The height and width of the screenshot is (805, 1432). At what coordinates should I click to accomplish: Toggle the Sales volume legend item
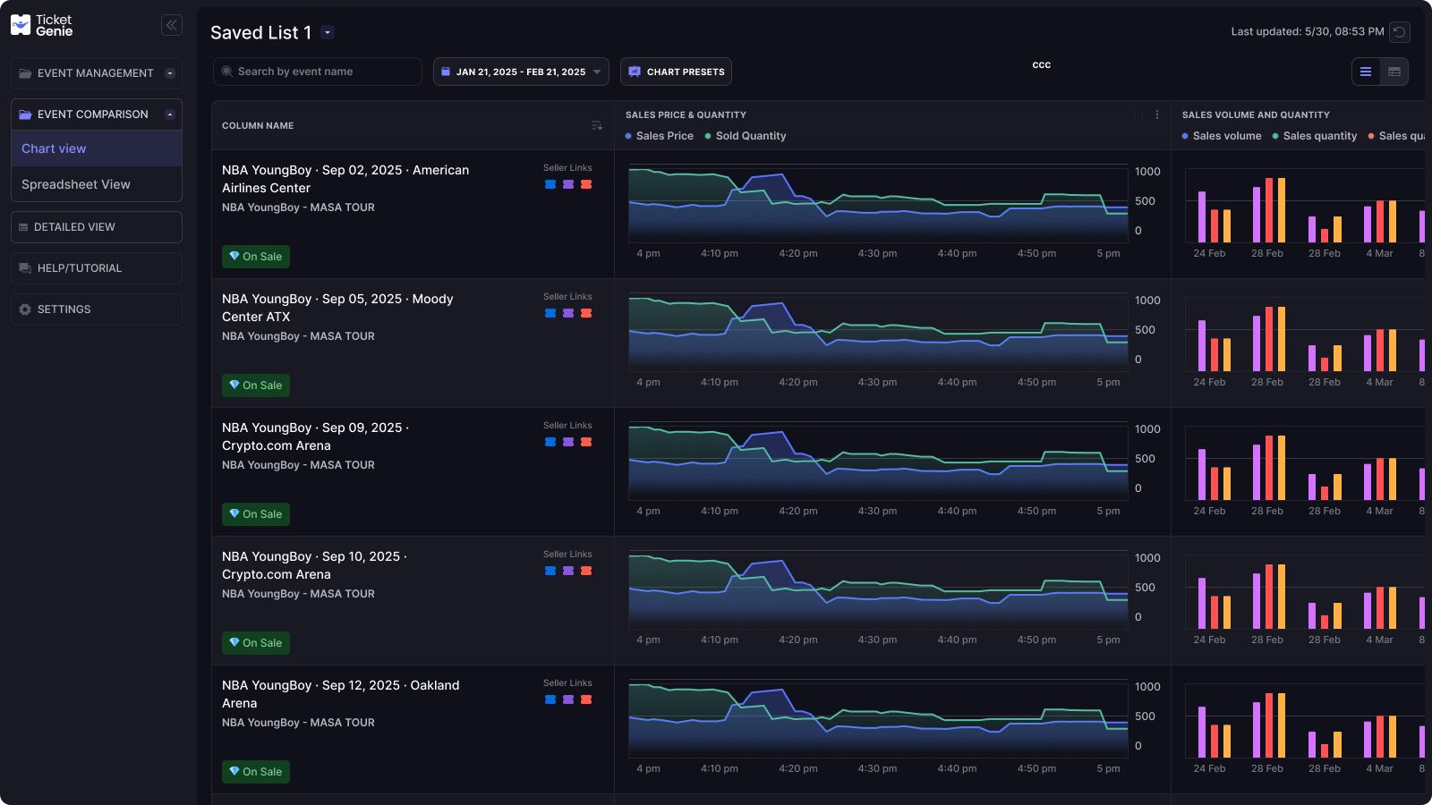[x=1222, y=136]
